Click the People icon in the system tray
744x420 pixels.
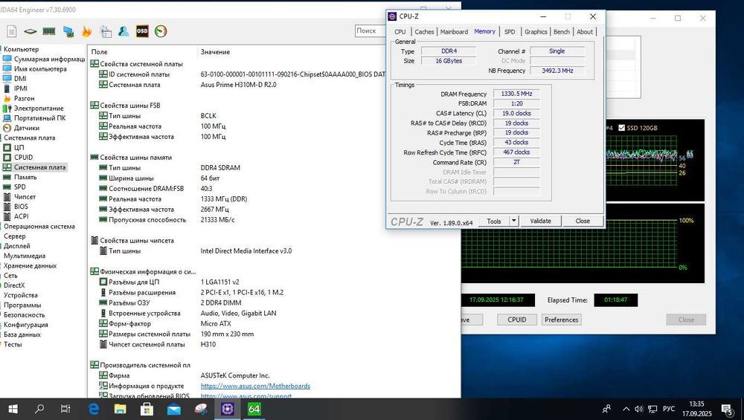click(x=606, y=409)
